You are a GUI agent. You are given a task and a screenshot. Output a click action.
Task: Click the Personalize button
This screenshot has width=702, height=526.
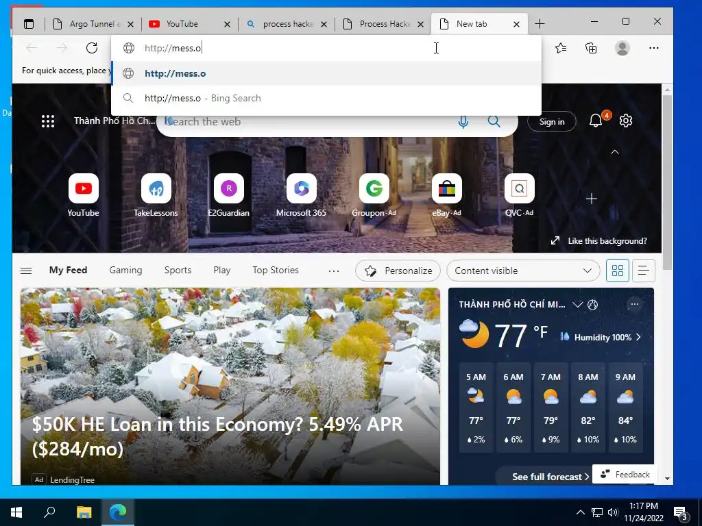(x=398, y=271)
